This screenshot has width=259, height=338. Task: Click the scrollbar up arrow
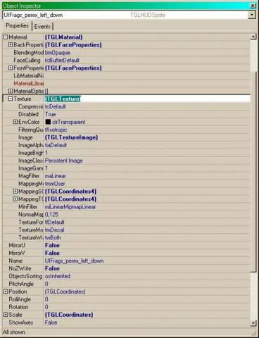coord(253,37)
